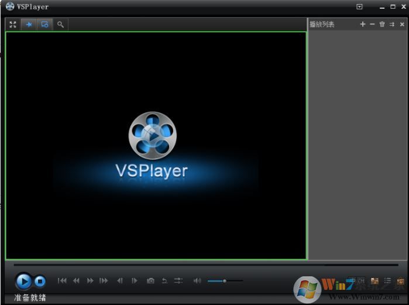Image resolution: width=409 pixels, height=305 pixels.
Task: Seek along the playback progress bar
Action: tap(206, 265)
